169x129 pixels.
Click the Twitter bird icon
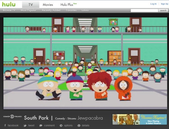(25, 126)
